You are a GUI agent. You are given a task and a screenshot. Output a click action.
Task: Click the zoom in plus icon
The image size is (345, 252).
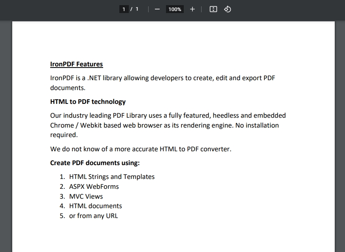click(192, 9)
